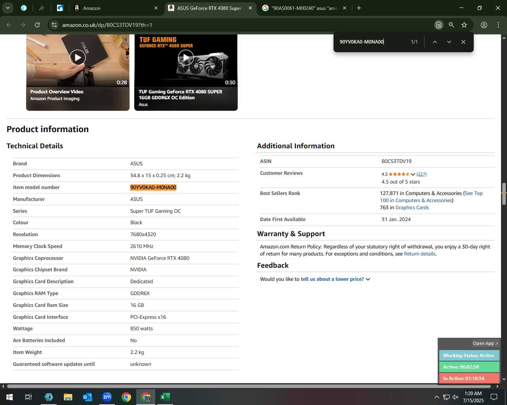Expand tell us about a lower price
The height and width of the screenshot is (405, 507).
click(x=335, y=279)
